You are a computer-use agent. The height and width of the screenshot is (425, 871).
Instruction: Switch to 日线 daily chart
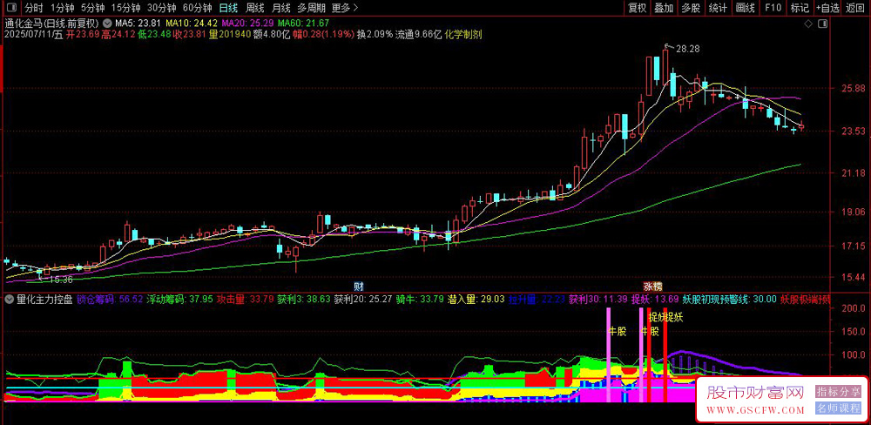(227, 8)
